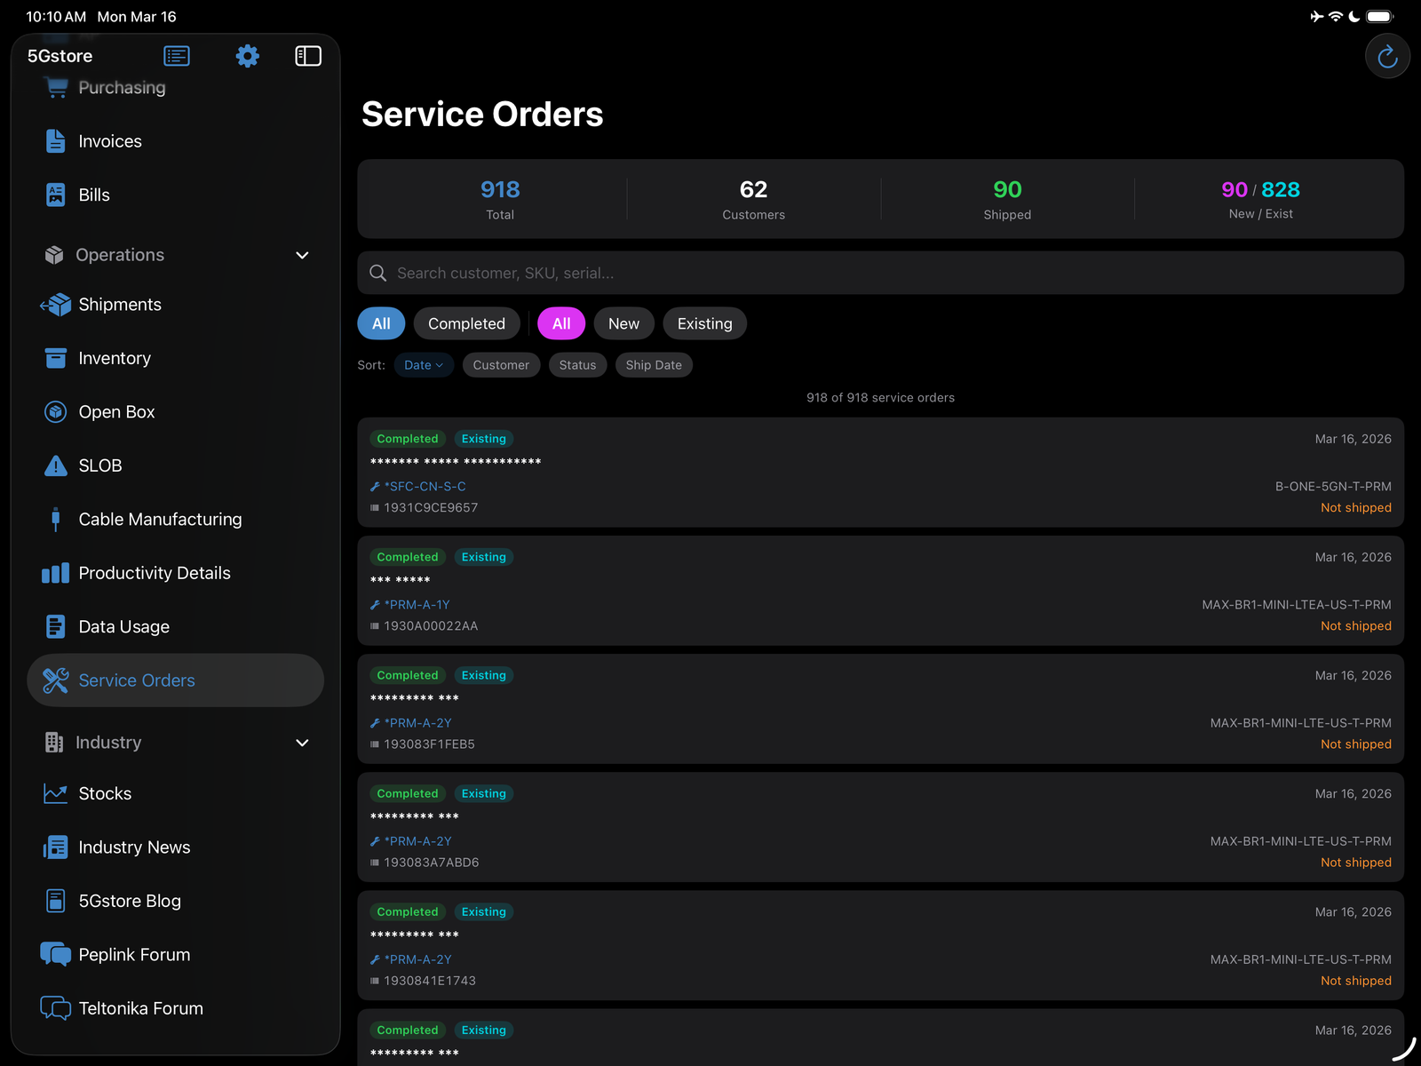1421x1066 pixels.
Task: Open the Date sort dropdown
Action: click(x=424, y=364)
